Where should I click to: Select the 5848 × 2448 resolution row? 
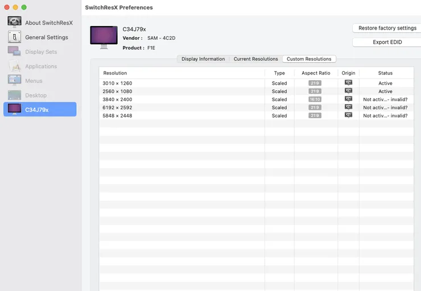coord(257,115)
